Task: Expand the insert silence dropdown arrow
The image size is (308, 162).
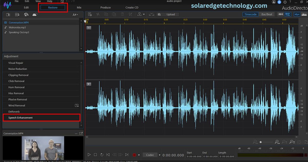Action: 144,14
